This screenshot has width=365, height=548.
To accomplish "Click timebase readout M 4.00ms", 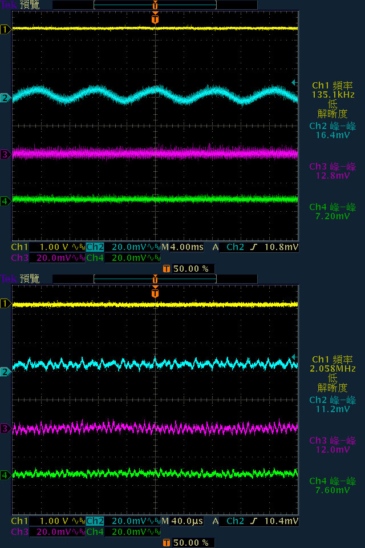I will 182,247.
